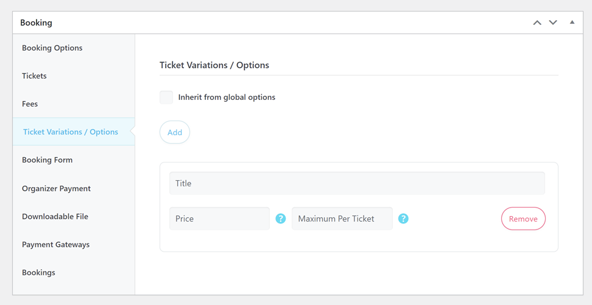Remove this ticket variation
This screenshot has width=592, height=305.
523,219
